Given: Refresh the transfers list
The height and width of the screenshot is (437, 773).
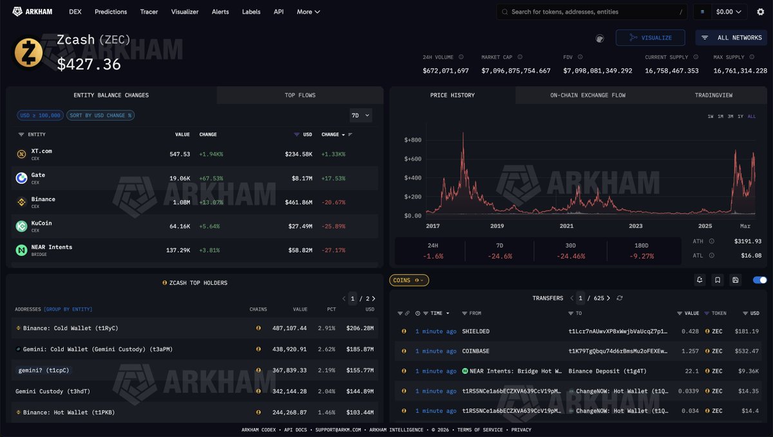Looking at the screenshot, I should click(620, 298).
